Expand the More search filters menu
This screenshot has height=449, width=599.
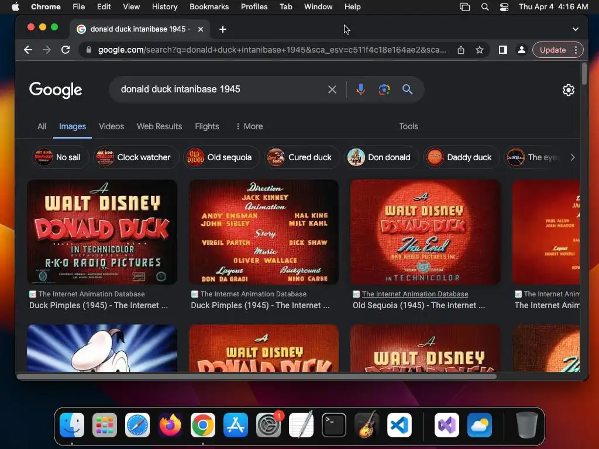[x=249, y=126]
